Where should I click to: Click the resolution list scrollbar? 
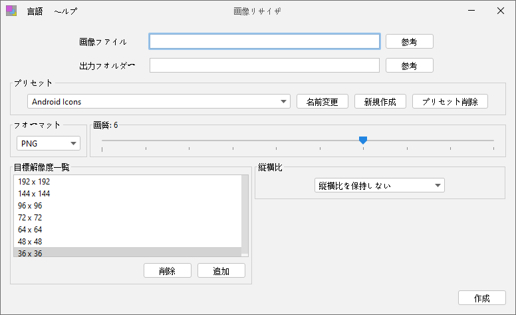pyautogui.click(x=245, y=216)
